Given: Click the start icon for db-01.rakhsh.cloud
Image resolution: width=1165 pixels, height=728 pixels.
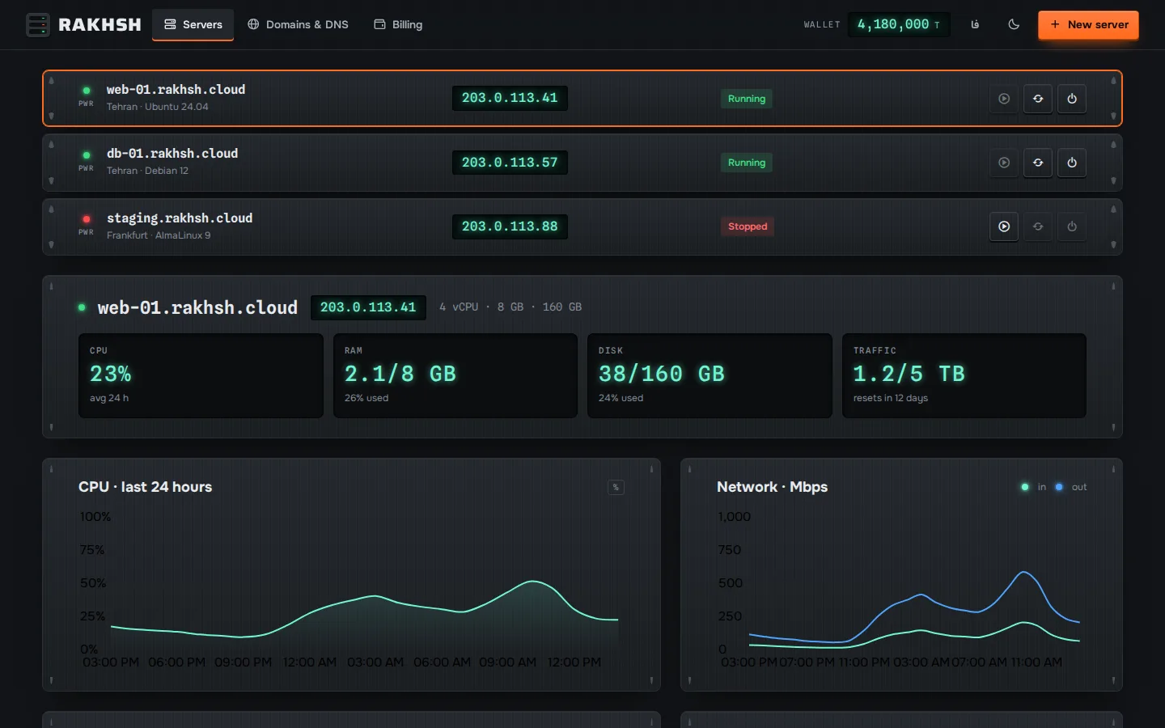Looking at the screenshot, I should click(x=1004, y=163).
